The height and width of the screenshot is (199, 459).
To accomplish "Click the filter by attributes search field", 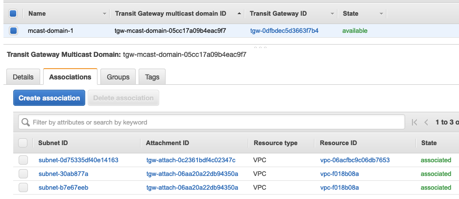I will (211, 122).
